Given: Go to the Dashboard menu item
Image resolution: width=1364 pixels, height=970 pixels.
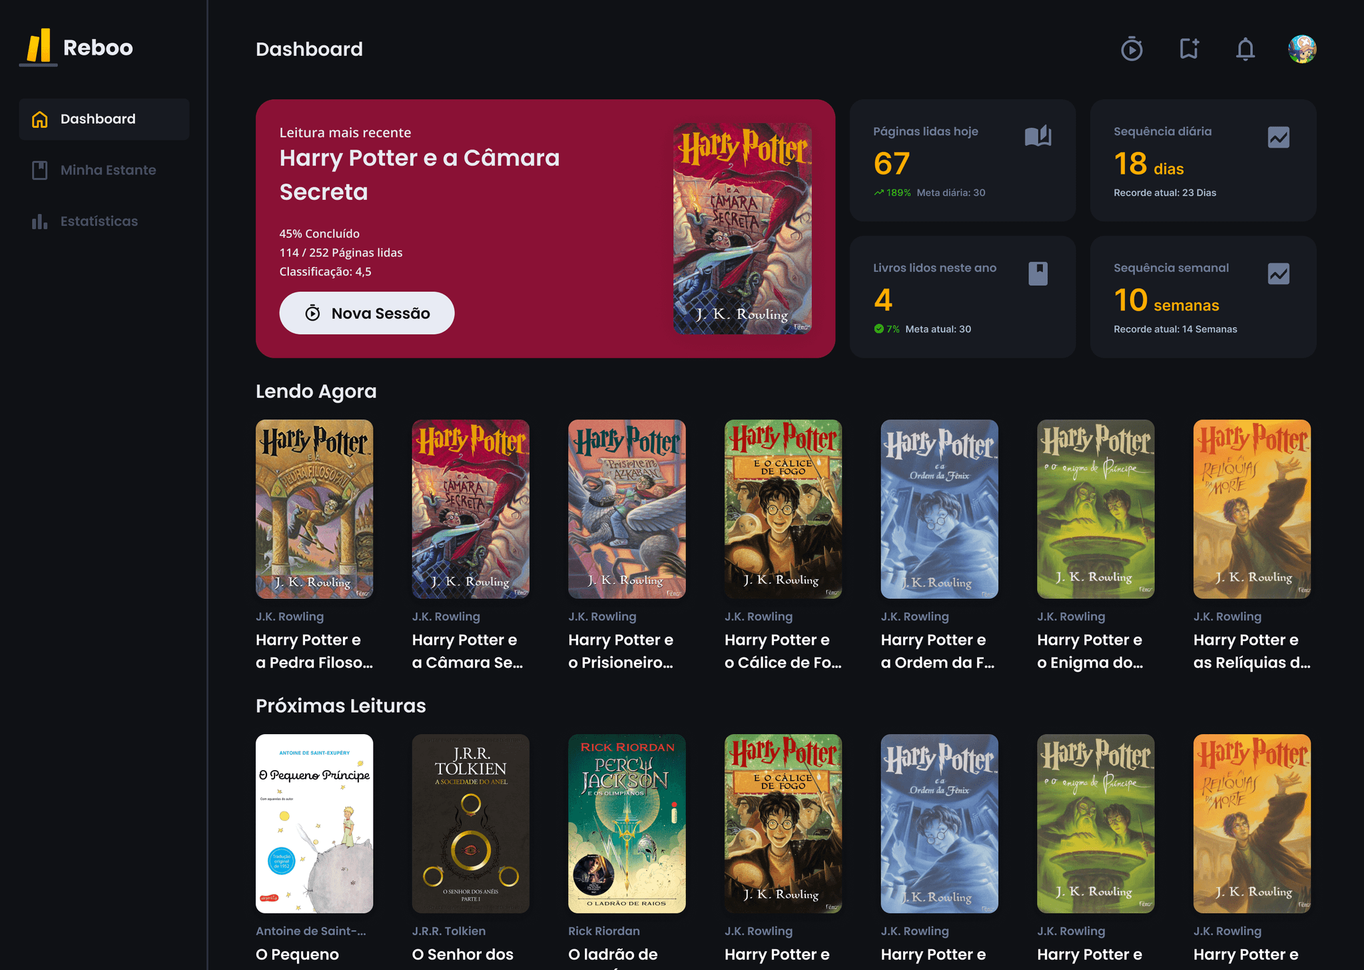Looking at the screenshot, I should pyautogui.click(x=105, y=119).
